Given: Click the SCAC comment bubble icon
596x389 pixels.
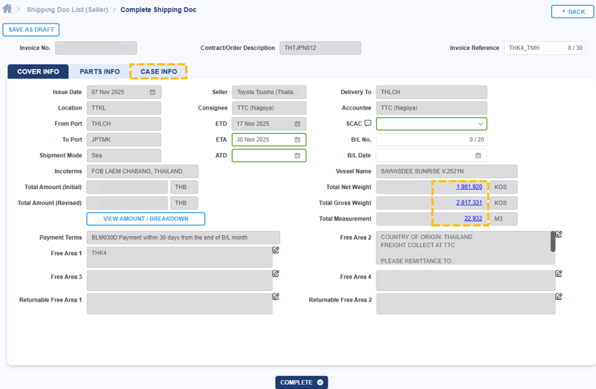Looking at the screenshot, I should click(x=368, y=124).
